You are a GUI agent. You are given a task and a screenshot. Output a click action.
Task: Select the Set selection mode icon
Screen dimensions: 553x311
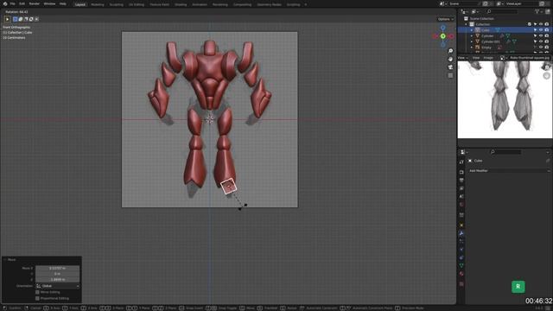click(16, 19)
